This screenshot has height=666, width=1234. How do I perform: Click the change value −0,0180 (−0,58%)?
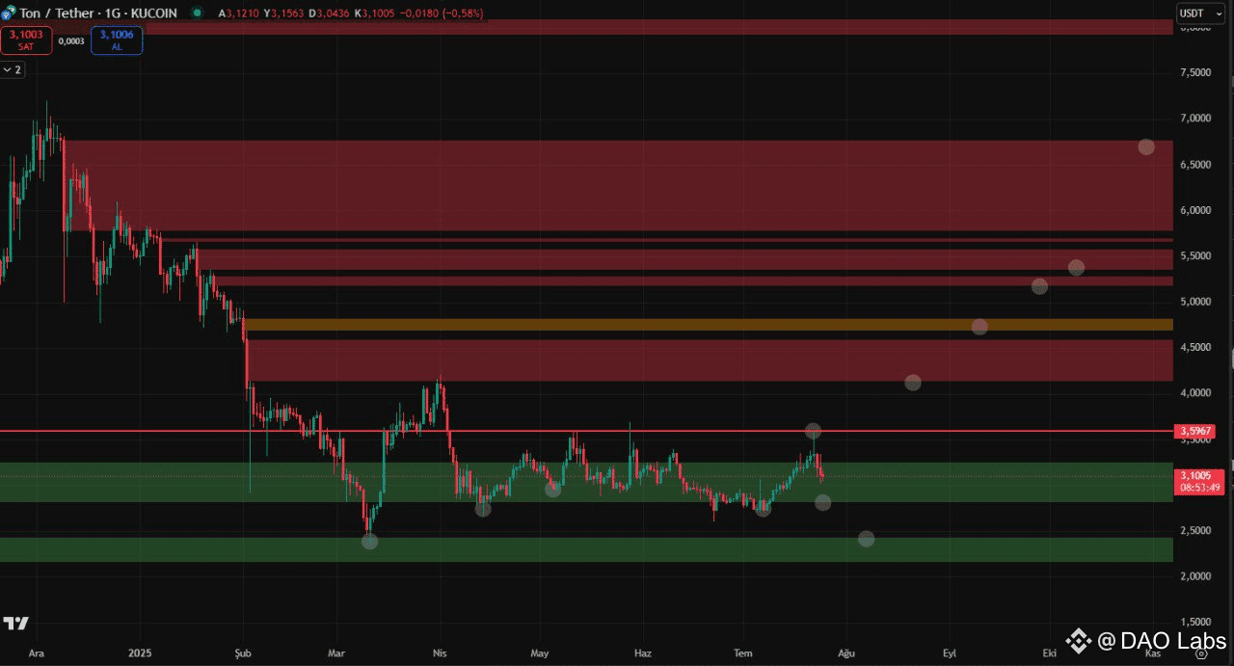point(443,13)
